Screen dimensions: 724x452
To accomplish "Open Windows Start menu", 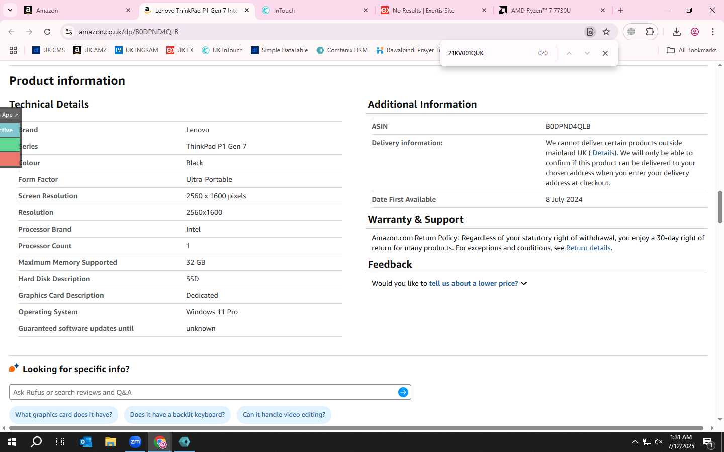I will tap(12, 442).
